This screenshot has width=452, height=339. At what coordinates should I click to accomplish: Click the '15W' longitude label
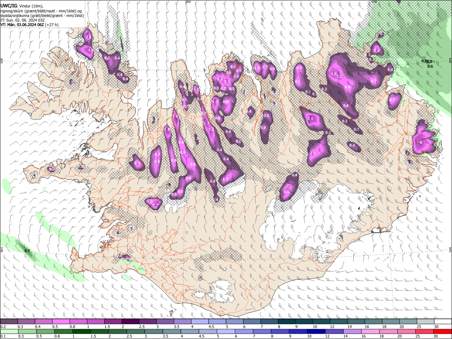374,2
